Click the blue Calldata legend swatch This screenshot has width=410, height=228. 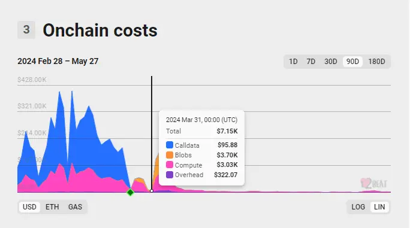(x=170, y=145)
